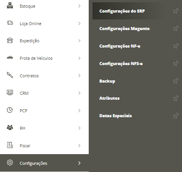
Task: Open Datas Especiais
Action: click(115, 116)
